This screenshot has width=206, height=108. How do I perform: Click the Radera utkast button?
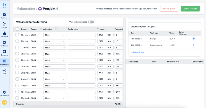pyautogui.click(x=169, y=9)
